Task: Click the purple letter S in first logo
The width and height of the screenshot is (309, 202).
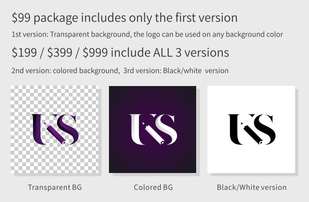Action: pyautogui.click(x=68, y=129)
